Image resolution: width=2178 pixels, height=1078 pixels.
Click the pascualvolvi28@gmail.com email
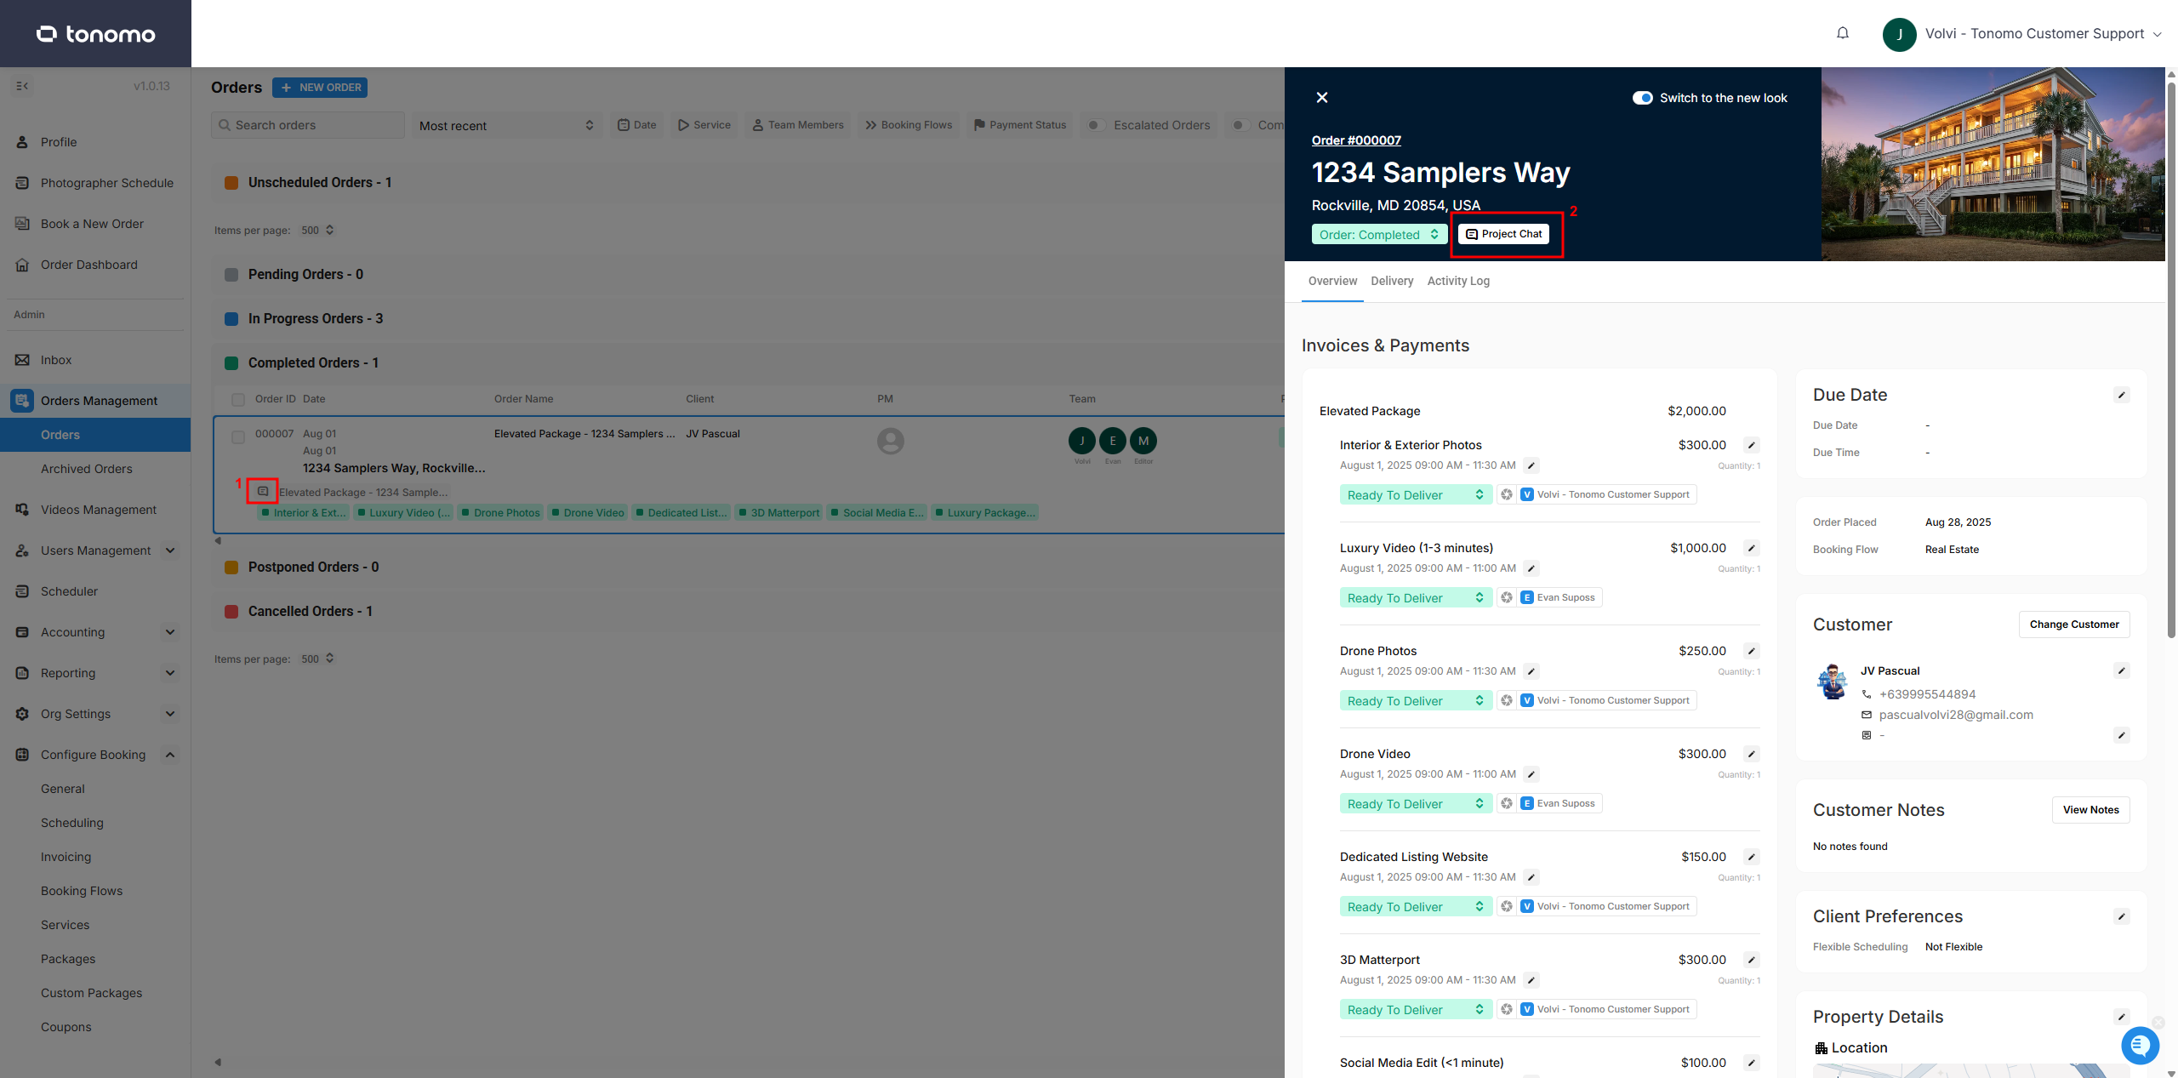click(x=1956, y=715)
